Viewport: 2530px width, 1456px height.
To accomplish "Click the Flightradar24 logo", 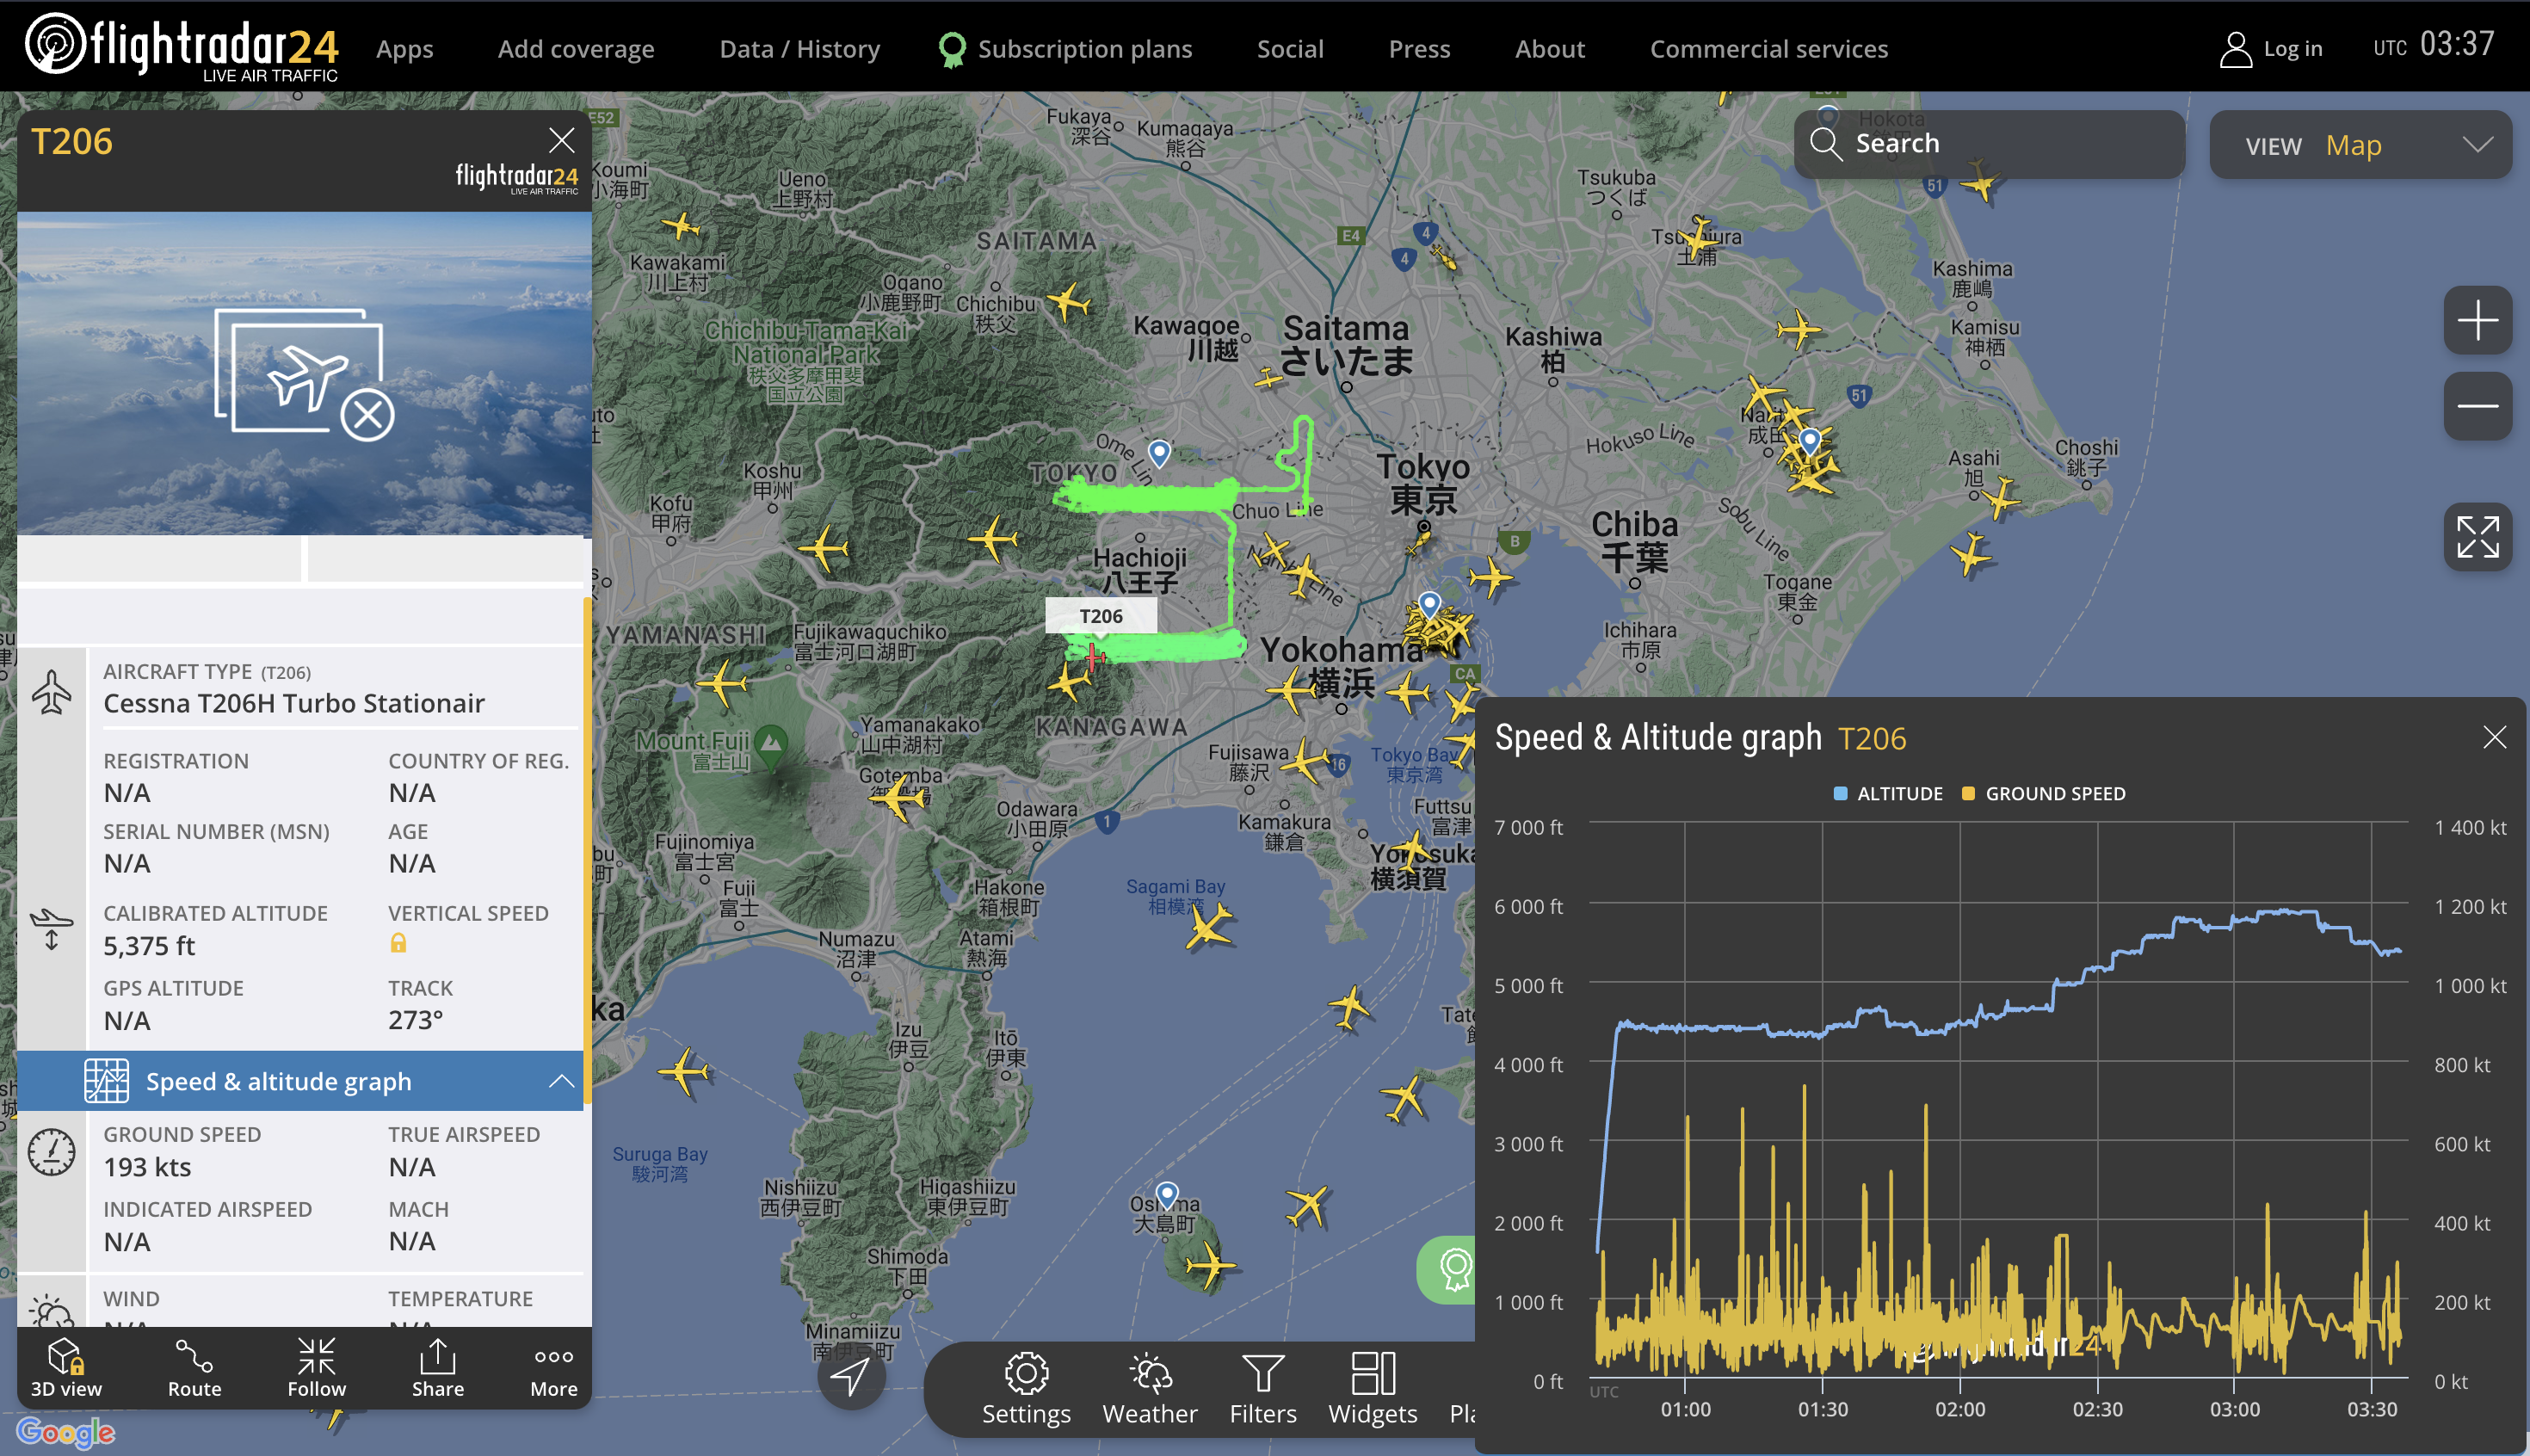I will (182, 47).
